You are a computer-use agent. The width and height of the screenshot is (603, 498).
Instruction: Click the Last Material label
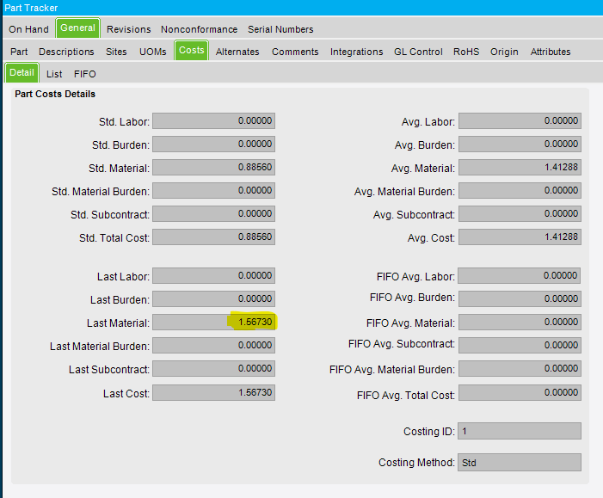point(118,323)
